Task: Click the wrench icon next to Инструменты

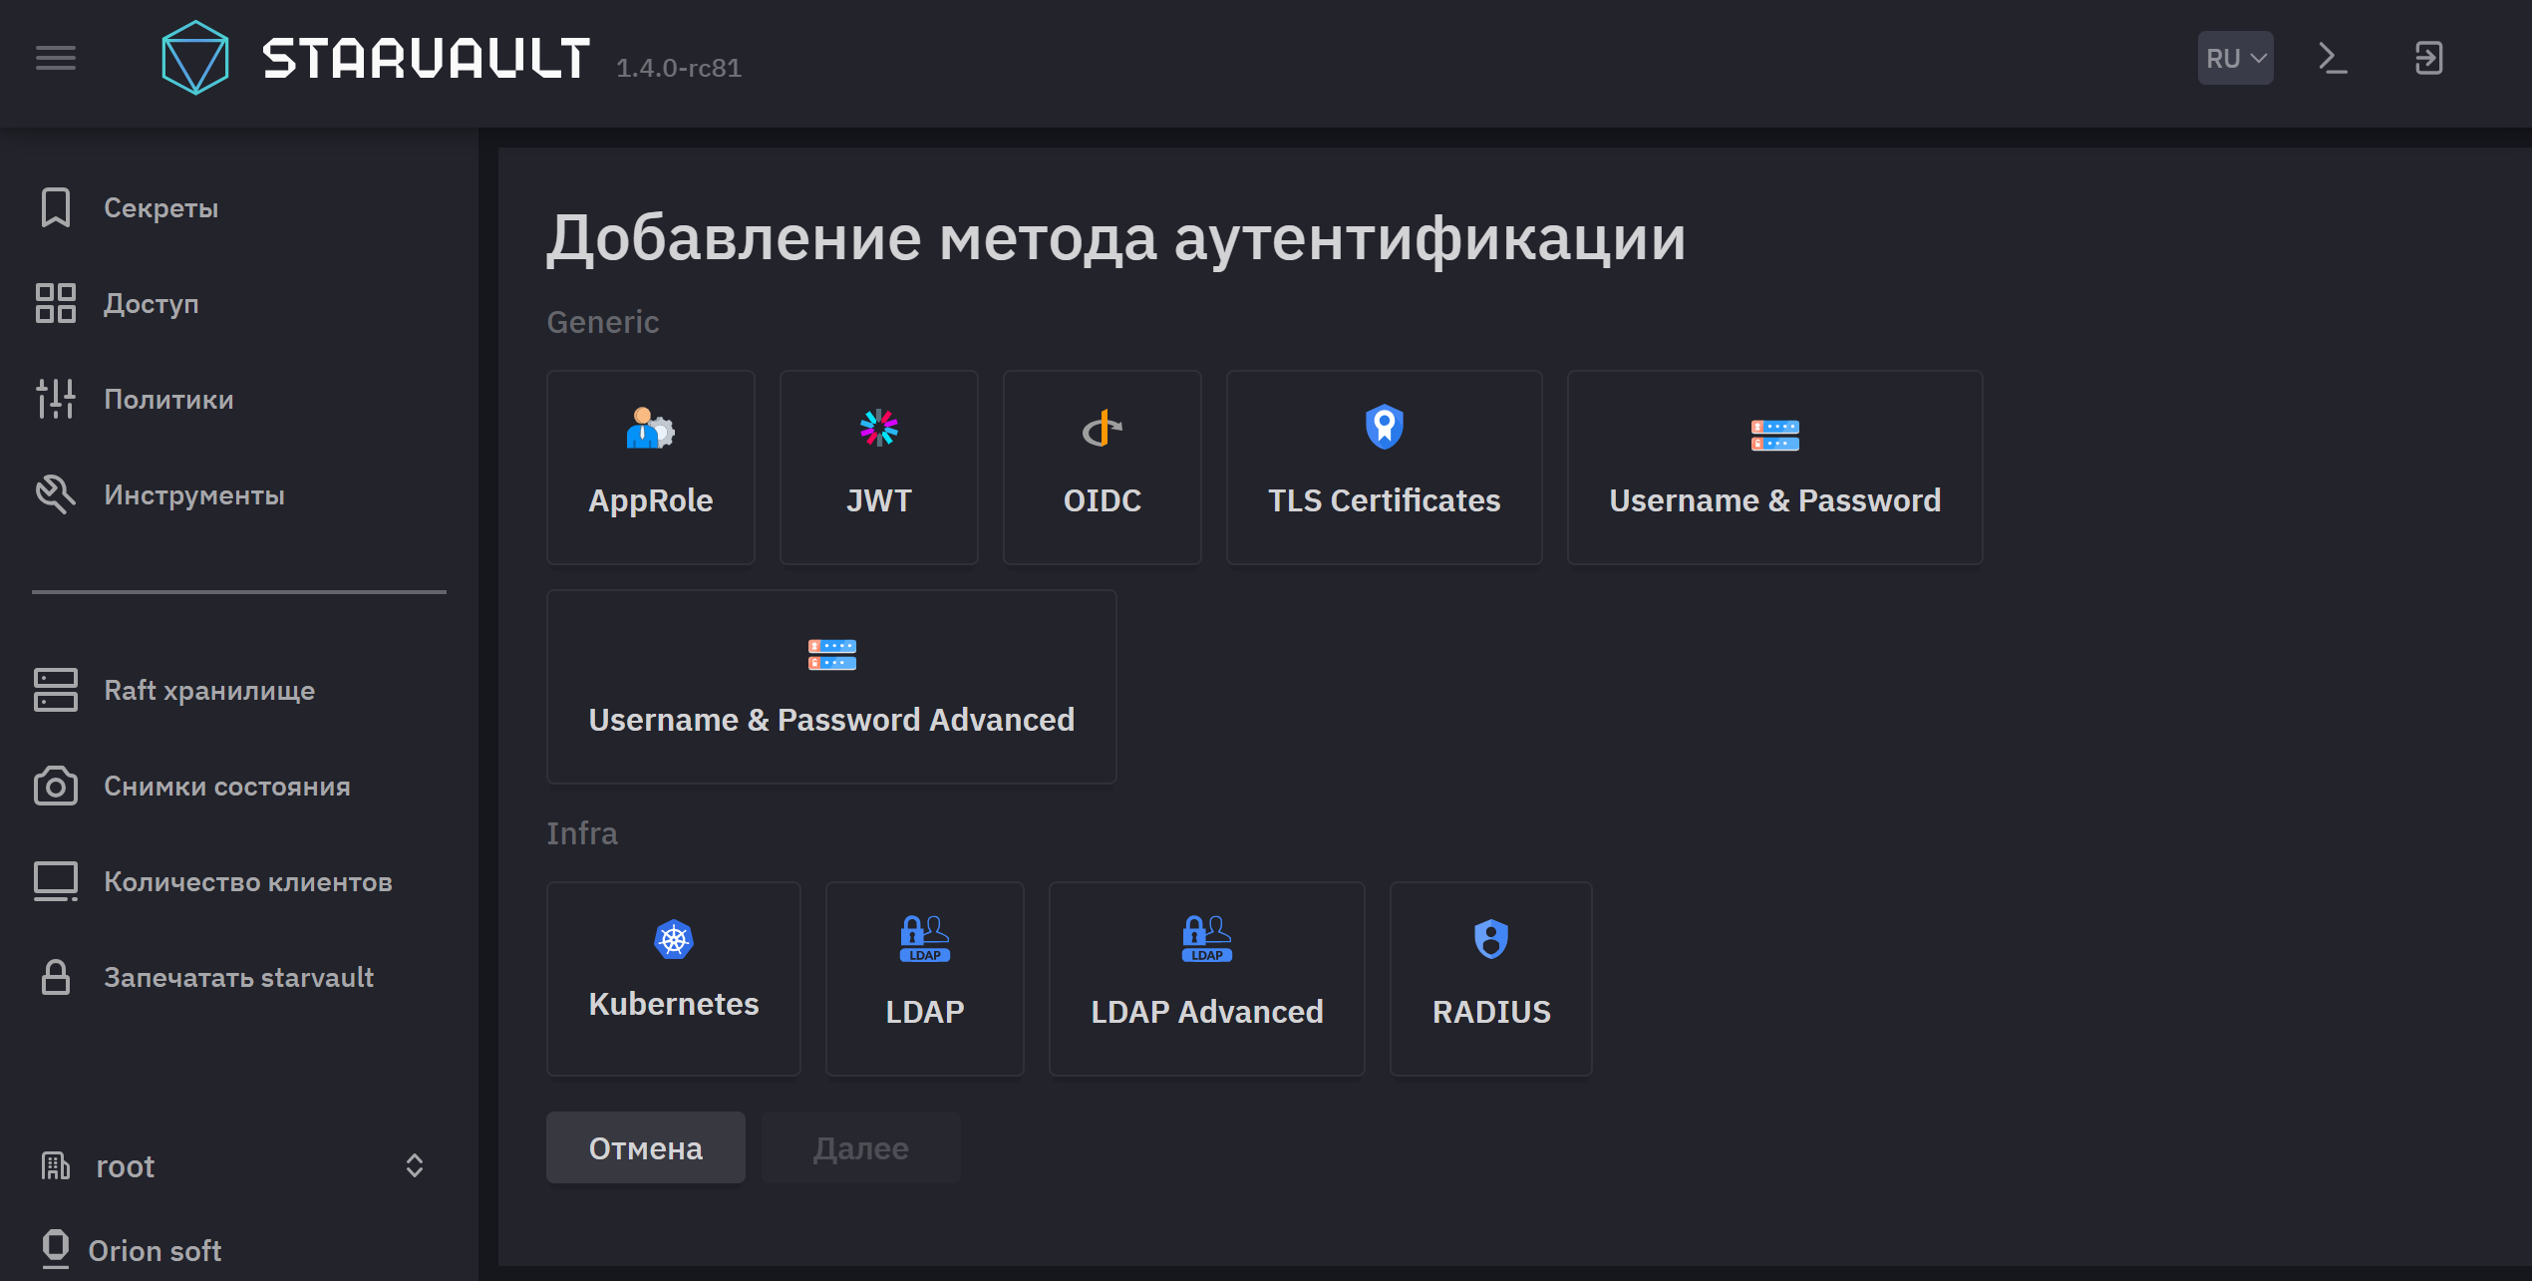Action: [x=56, y=494]
